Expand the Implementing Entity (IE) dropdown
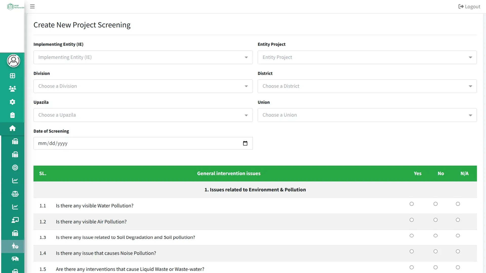The height and width of the screenshot is (273, 486). click(x=143, y=57)
